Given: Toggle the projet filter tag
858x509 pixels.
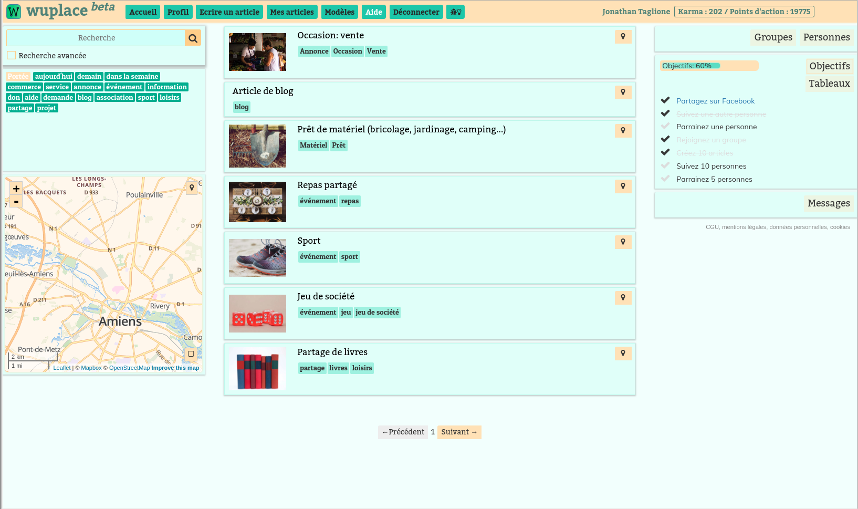Looking at the screenshot, I should point(47,108).
